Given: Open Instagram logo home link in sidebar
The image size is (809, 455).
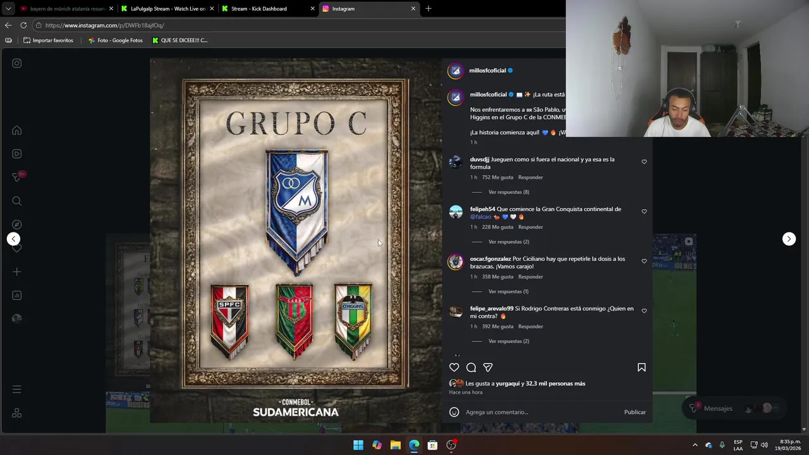Looking at the screenshot, I should coord(17,63).
